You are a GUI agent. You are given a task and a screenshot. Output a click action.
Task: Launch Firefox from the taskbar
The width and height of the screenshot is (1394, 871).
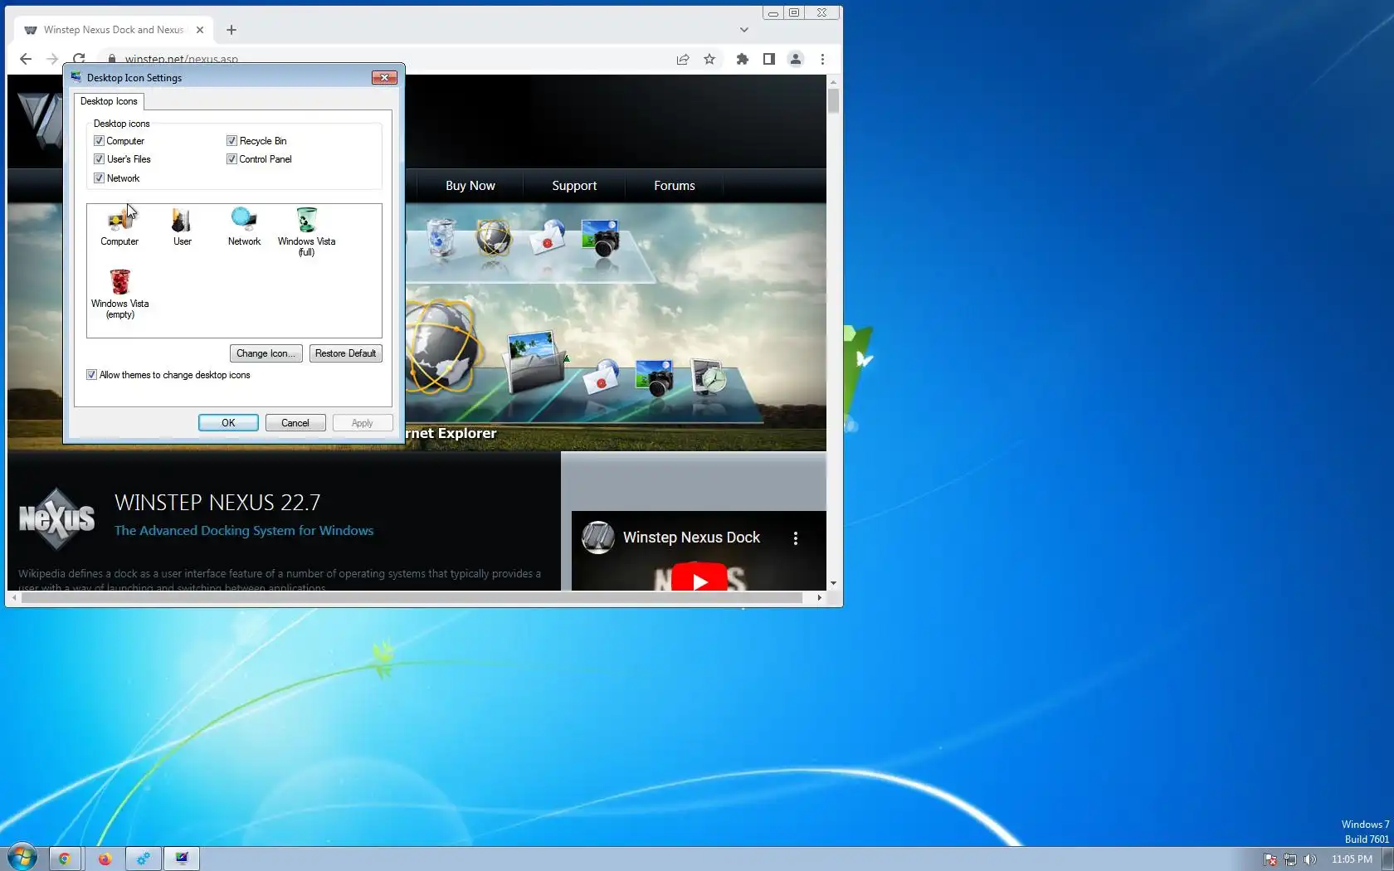coord(105,859)
